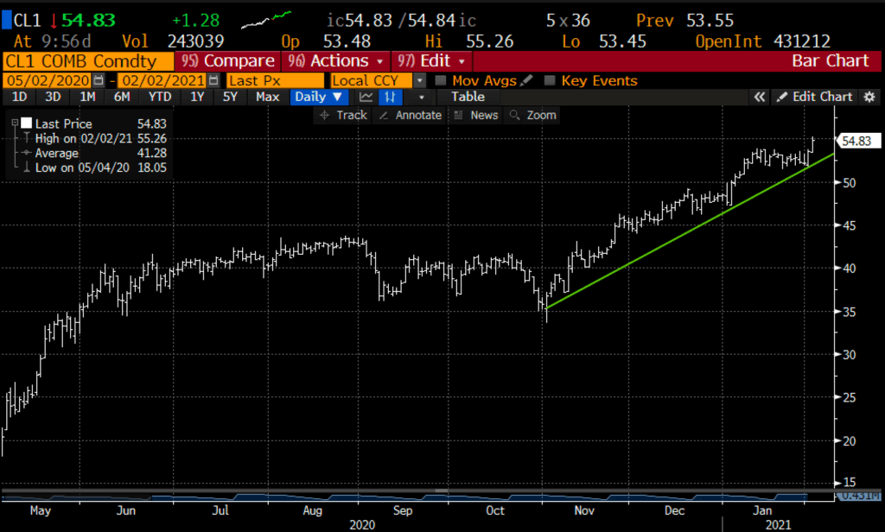The width and height of the screenshot is (885, 532).
Task: Enable the Key Events checkbox
Action: tap(551, 80)
